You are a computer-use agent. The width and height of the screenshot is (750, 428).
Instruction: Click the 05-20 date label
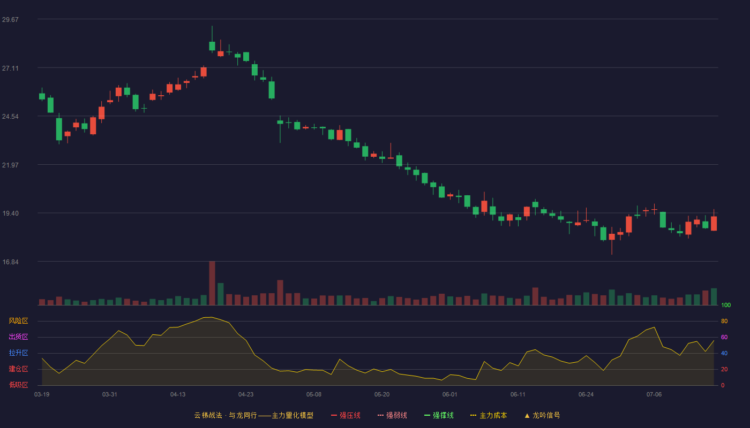click(382, 394)
